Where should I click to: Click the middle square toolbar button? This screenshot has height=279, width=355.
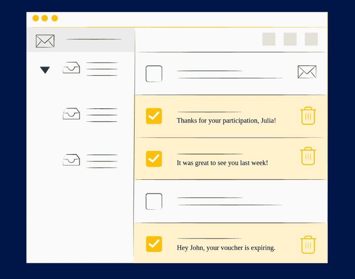point(290,39)
